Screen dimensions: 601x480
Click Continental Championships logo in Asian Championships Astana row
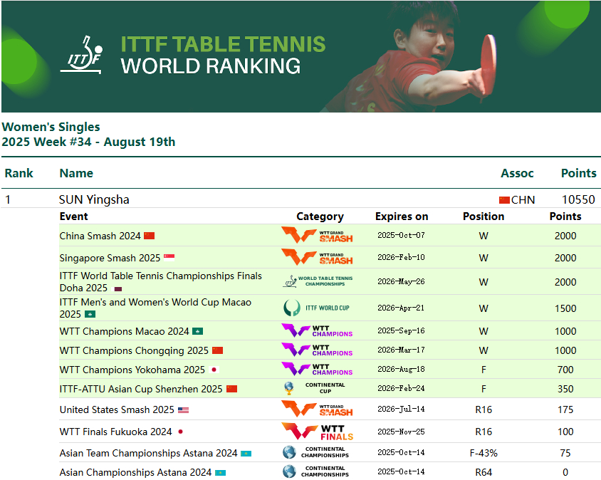click(316, 471)
